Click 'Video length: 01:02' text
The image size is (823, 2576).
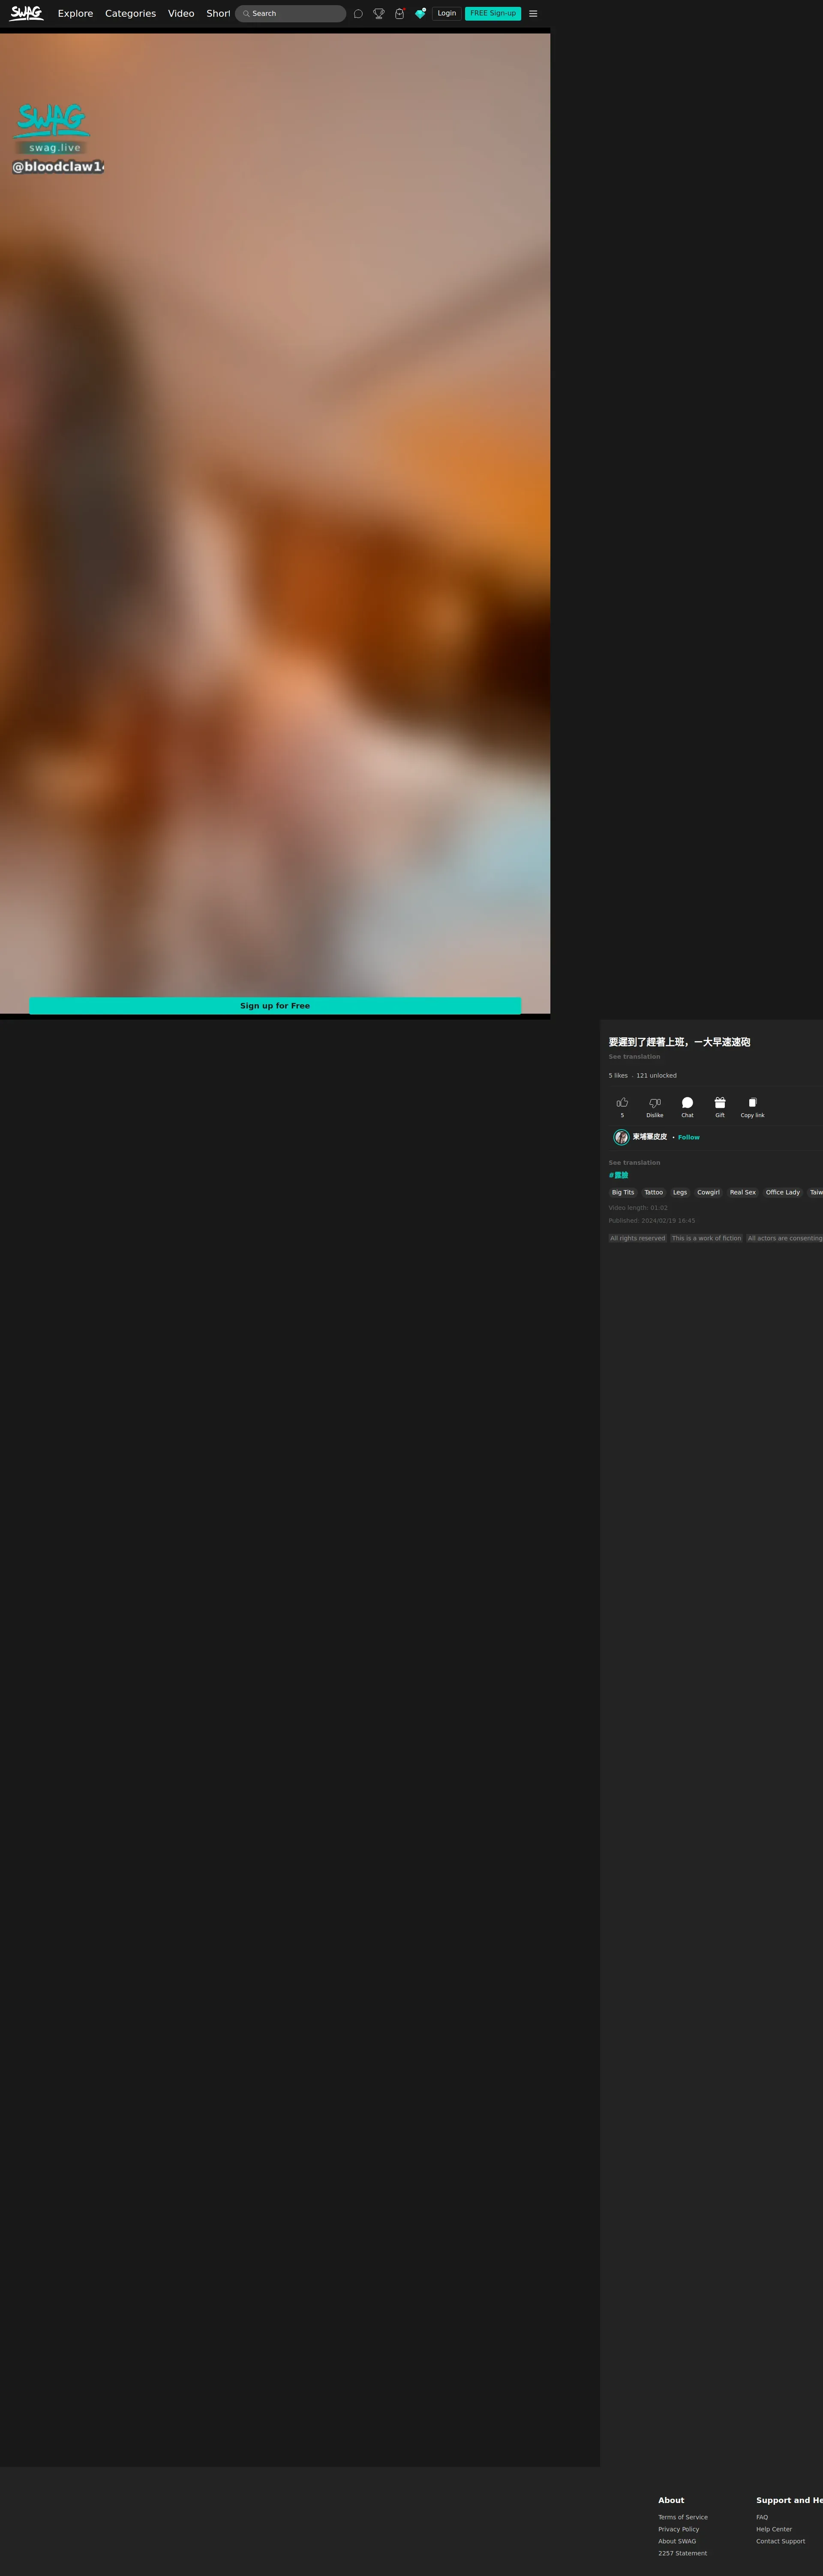[x=638, y=1208]
